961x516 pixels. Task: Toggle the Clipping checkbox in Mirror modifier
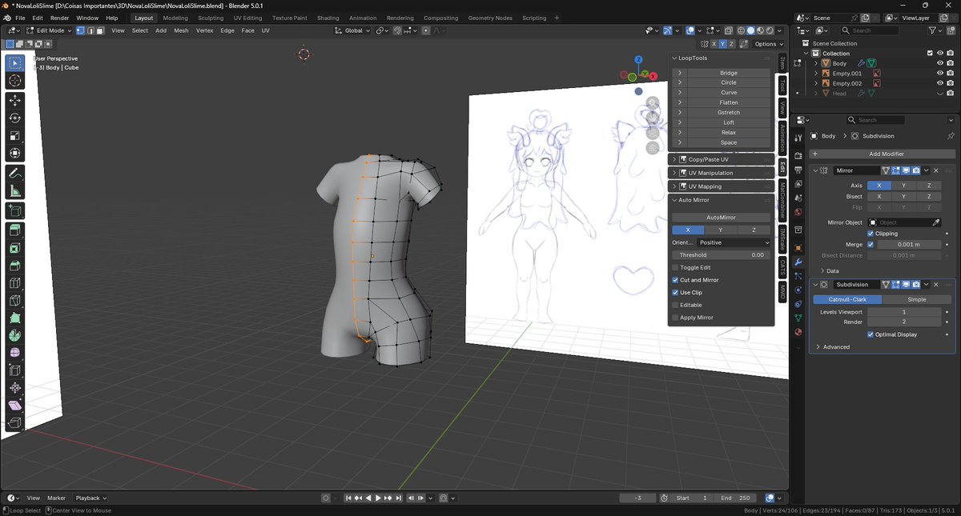pos(871,234)
